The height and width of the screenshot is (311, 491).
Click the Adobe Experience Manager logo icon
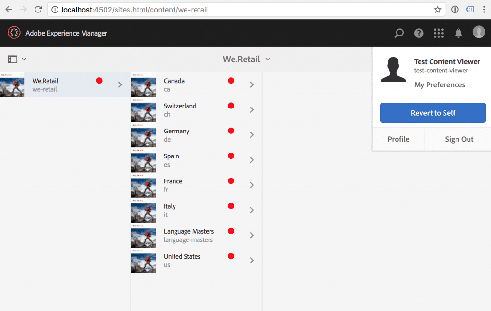click(x=14, y=33)
